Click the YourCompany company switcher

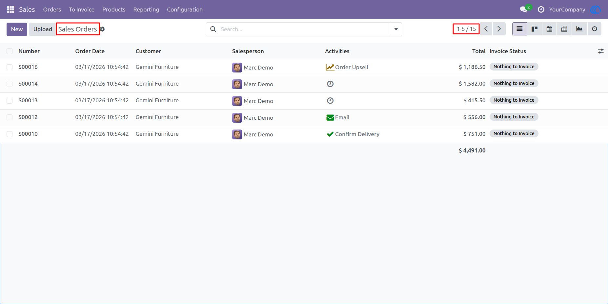pyautogui.click(x=567, y=10)
